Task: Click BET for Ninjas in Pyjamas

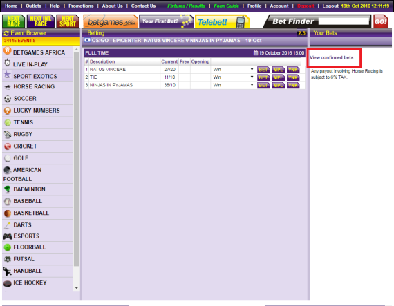Action: (263, 86)
